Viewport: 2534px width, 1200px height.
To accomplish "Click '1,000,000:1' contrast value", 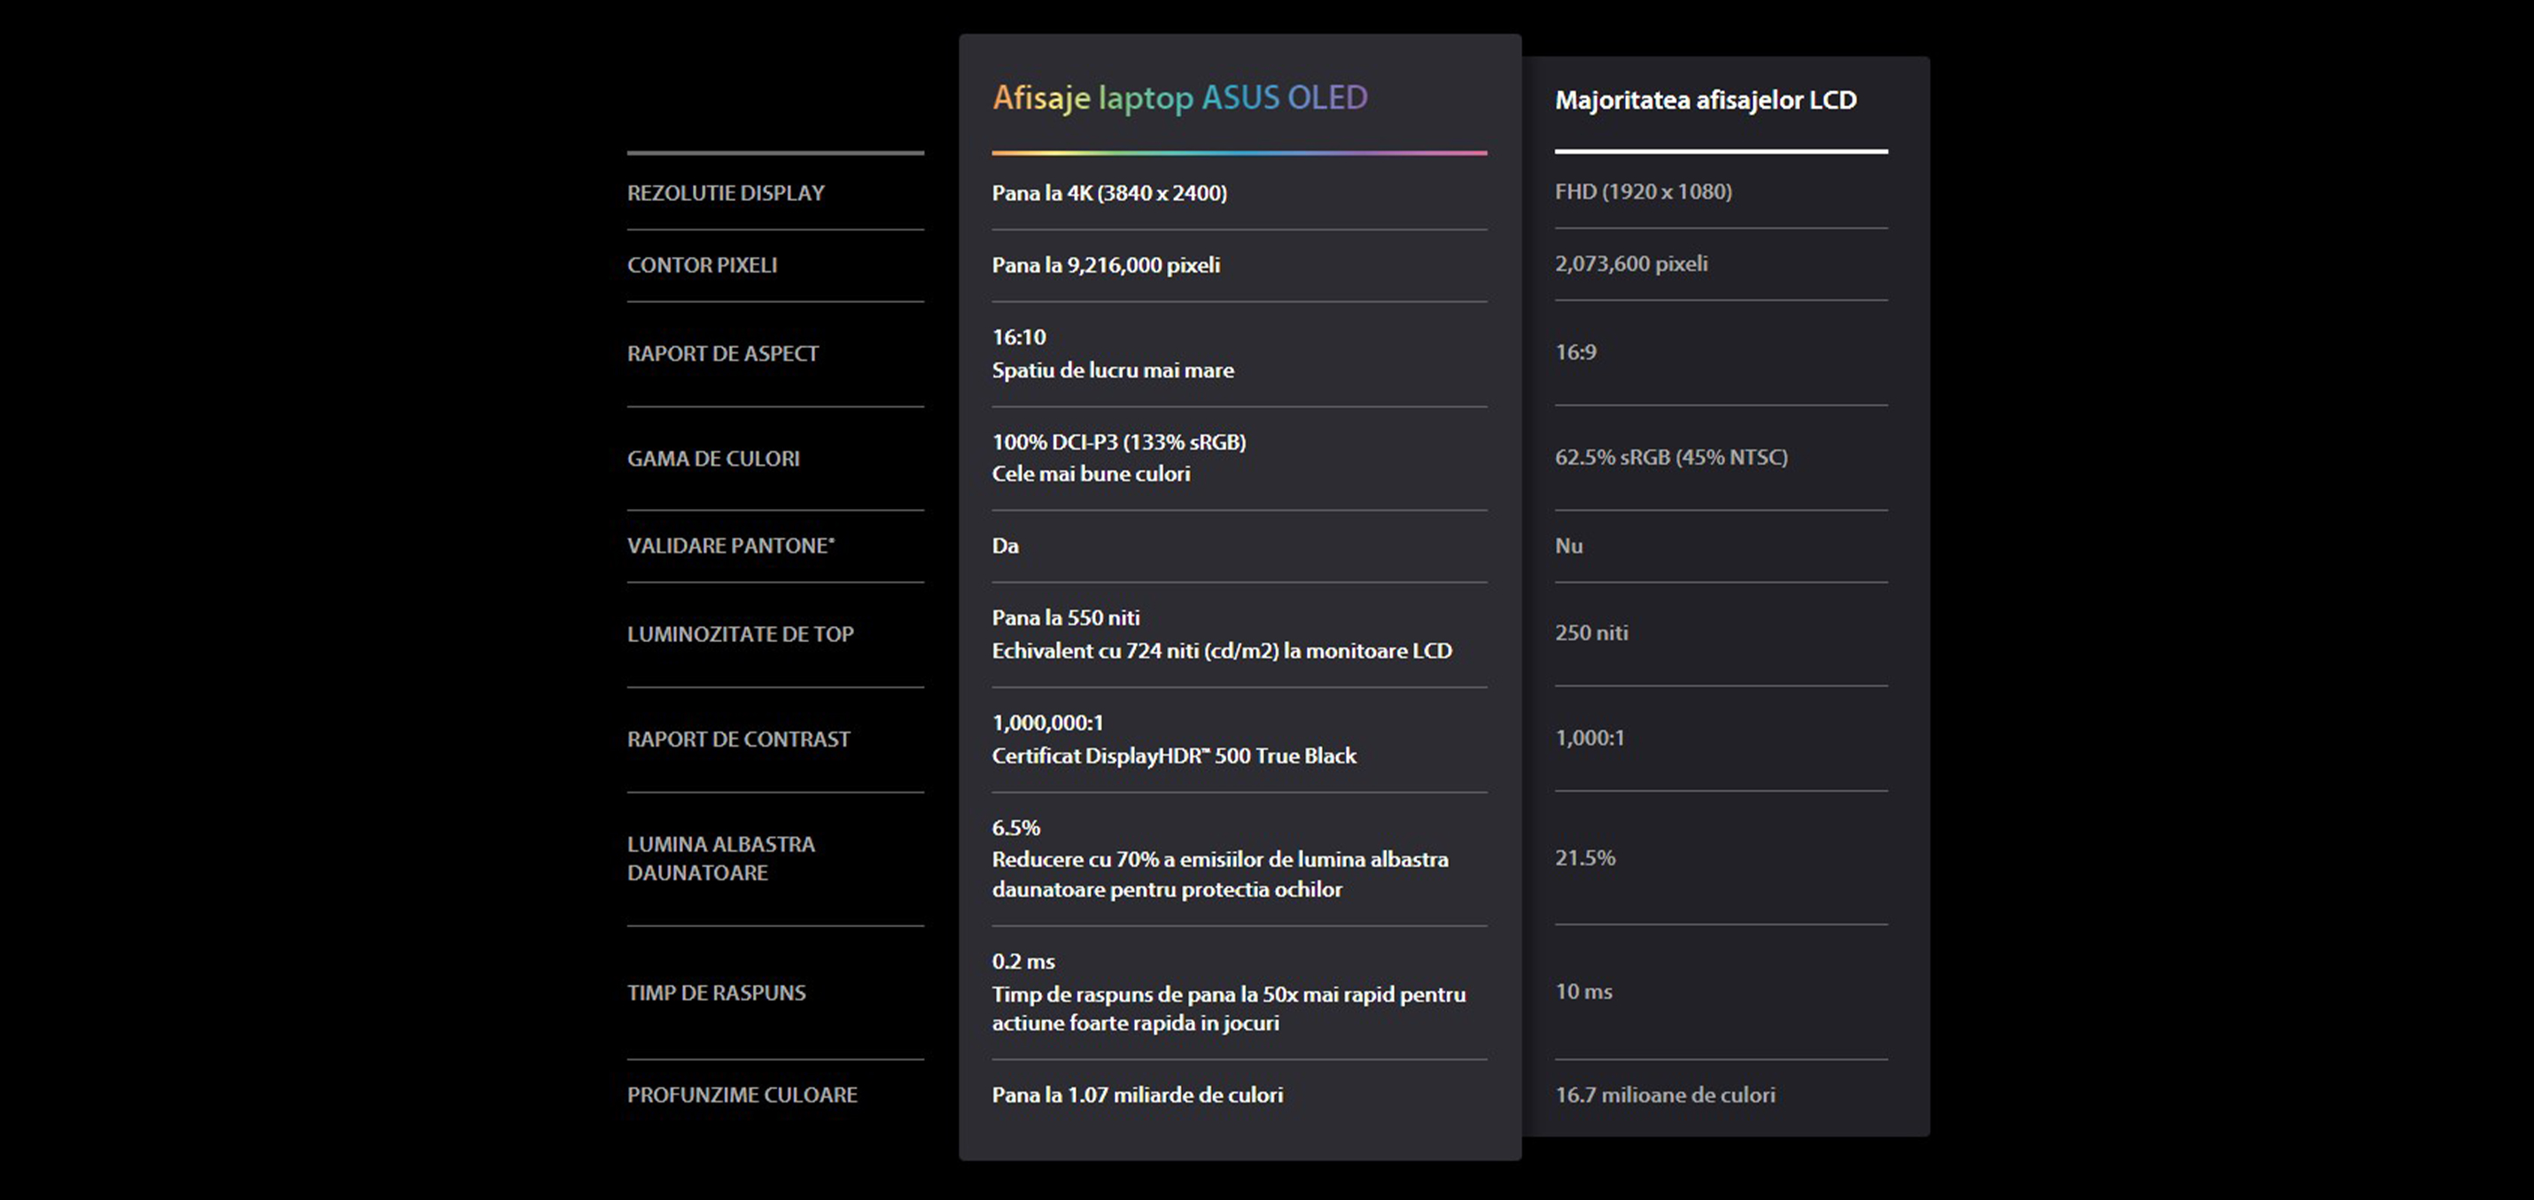I will click(1047, 722).
